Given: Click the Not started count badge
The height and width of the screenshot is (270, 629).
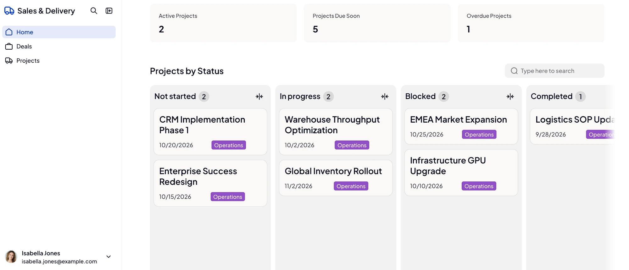Looking at the screenshot, I should click(x=204, y=96).
